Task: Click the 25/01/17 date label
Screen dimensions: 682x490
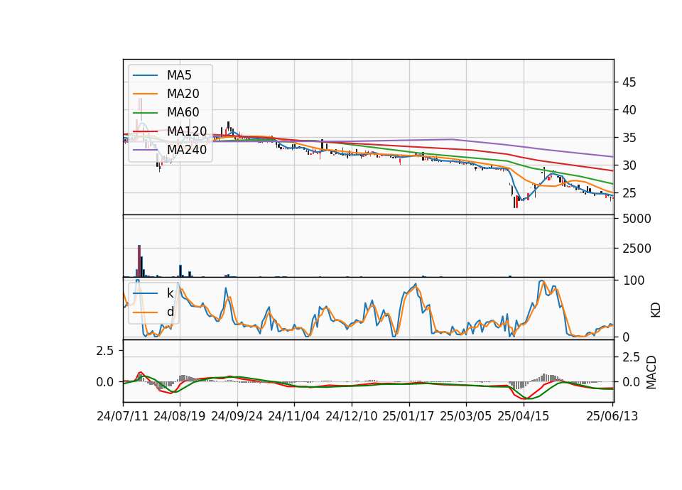Action: coord(408,416)
